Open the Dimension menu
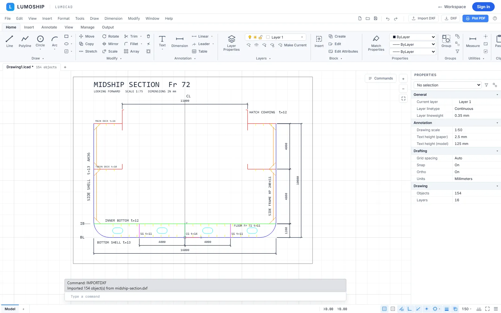The image size is (501, 313). 113,18
